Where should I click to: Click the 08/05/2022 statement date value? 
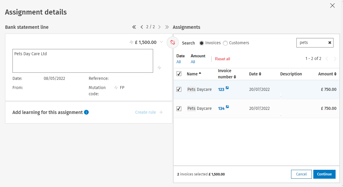coord(54,78)
